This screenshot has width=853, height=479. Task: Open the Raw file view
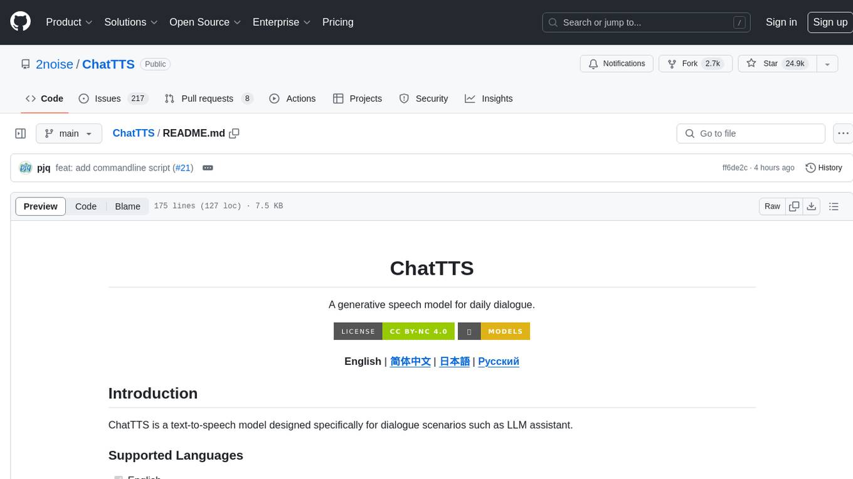point(772,206)
